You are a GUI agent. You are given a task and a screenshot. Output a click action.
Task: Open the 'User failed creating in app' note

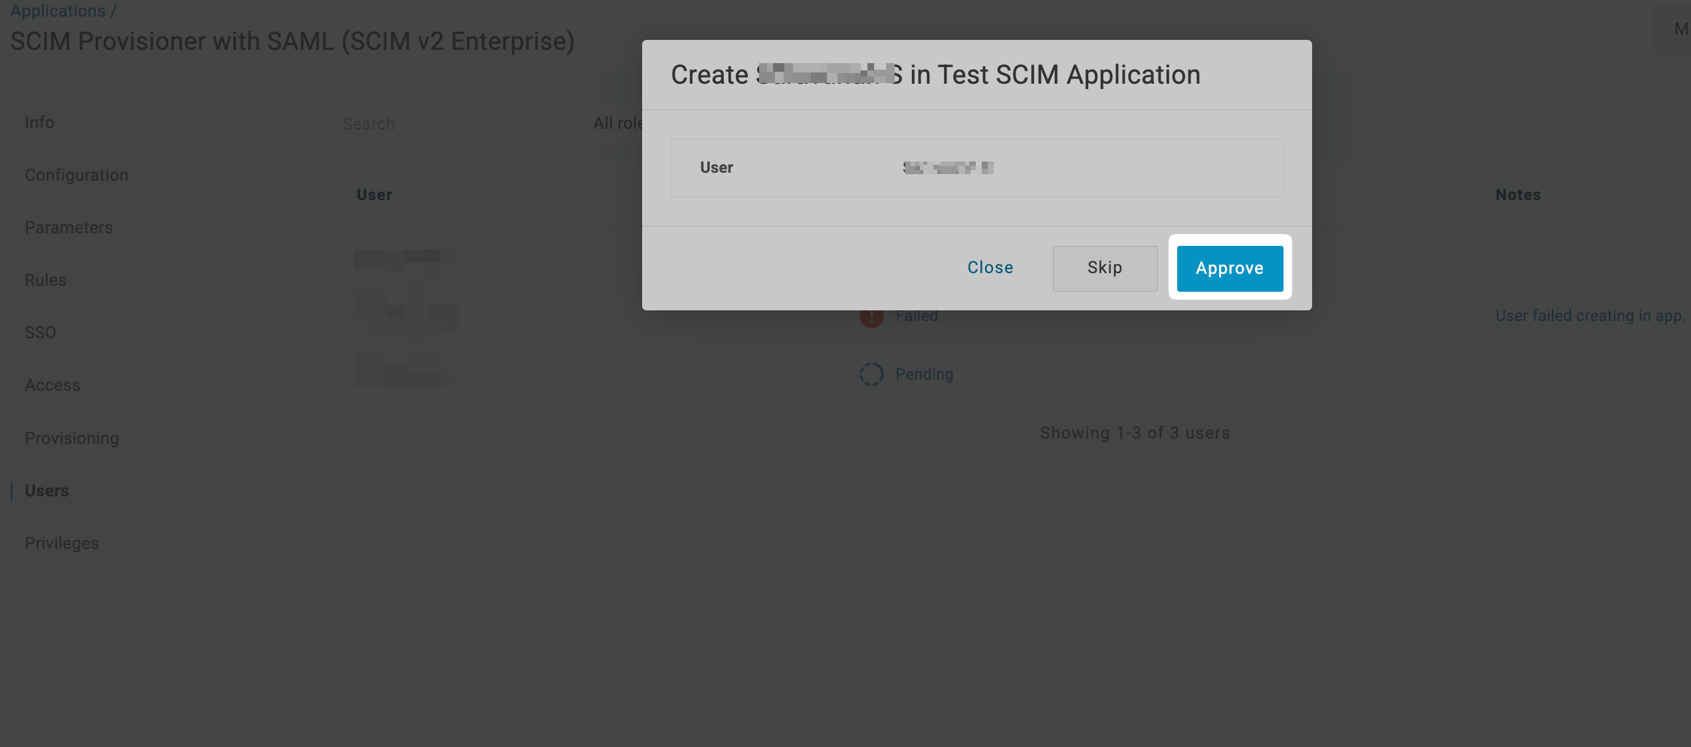(x=1589, y=316)
